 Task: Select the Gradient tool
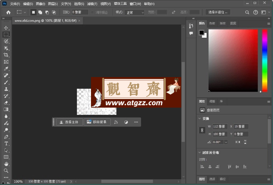(6, 109)
